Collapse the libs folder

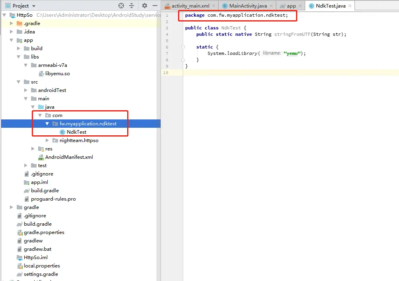18,57
